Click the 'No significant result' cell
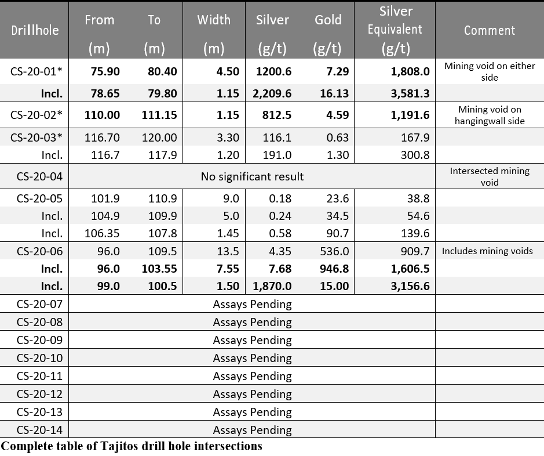 coord(252,176)
